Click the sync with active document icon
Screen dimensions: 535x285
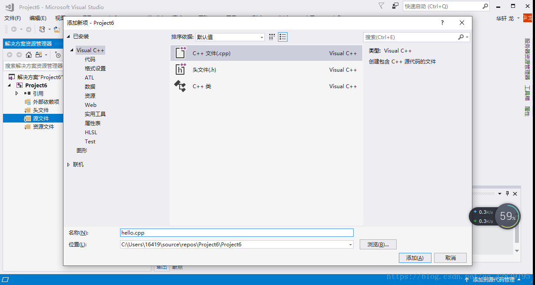[39, 55]
